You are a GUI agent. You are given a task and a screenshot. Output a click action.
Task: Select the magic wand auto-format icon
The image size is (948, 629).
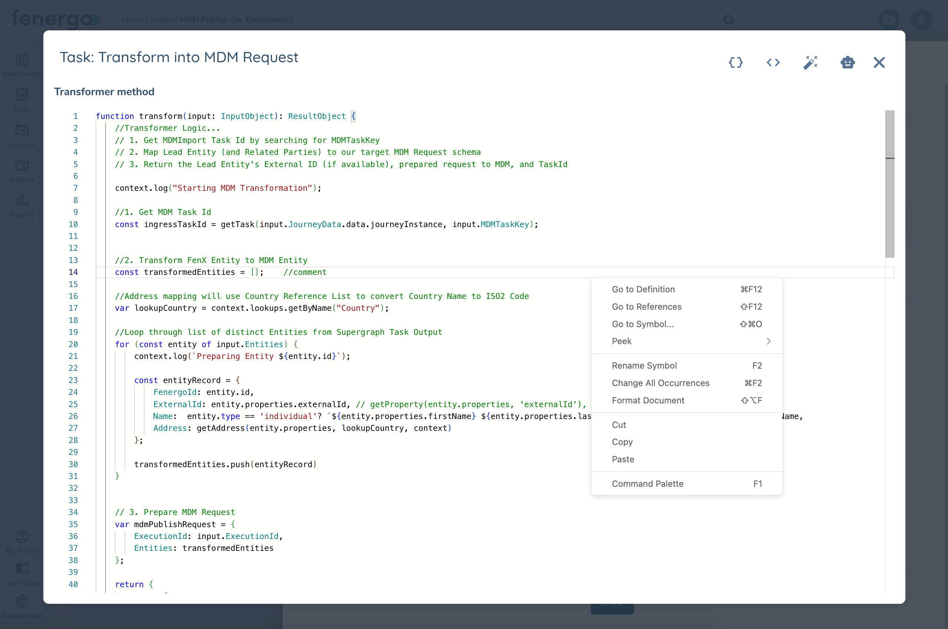(811, 62)
